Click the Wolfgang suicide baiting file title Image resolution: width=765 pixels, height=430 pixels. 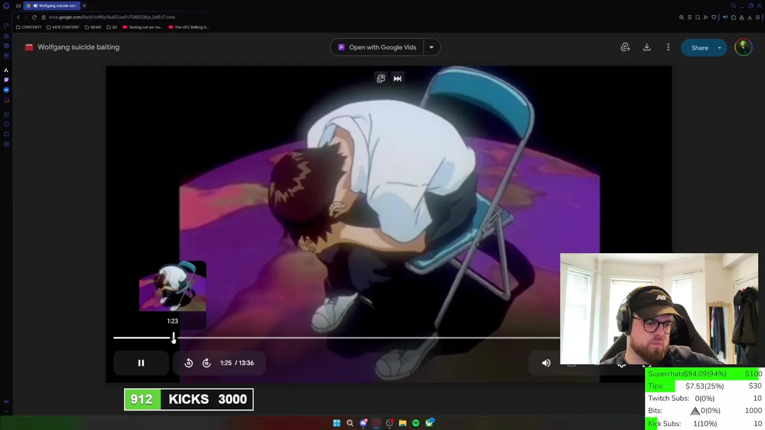pyautogui.click(x=78, y=47)
